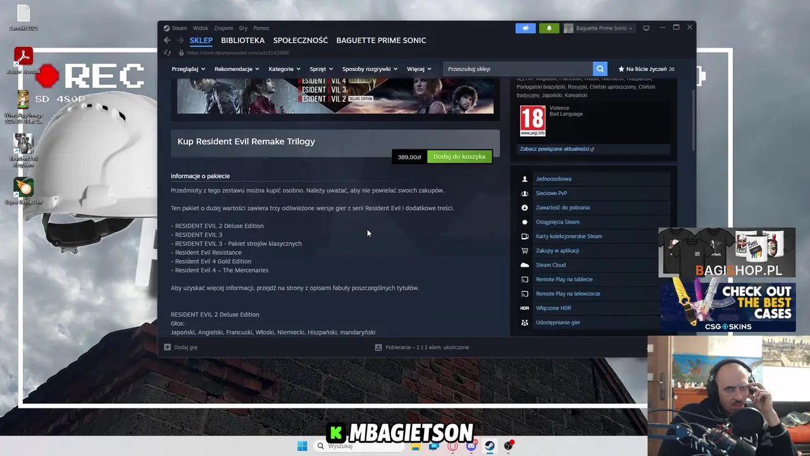810x456 pixels.
Task: Click the taskbar Wyszukaj search box
Action: point(358,446)
